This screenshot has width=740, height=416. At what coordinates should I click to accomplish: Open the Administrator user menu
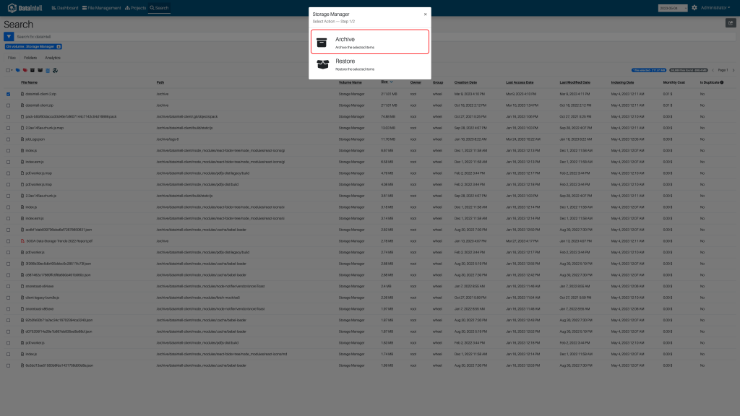715,7
